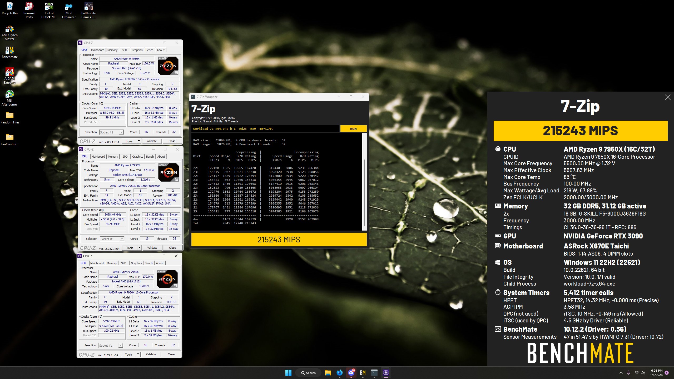Screen dimensions: 674x379
Task: Click the yellow 215243 MIPS bar in 7-Zip Wrapper
Action: pos(279,240)
